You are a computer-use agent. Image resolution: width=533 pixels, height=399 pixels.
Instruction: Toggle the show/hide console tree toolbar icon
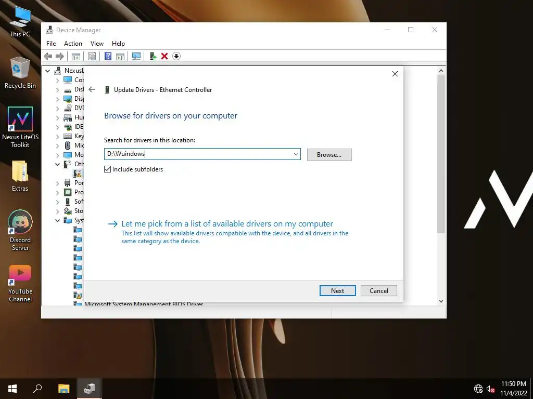(x=76, y=56)
